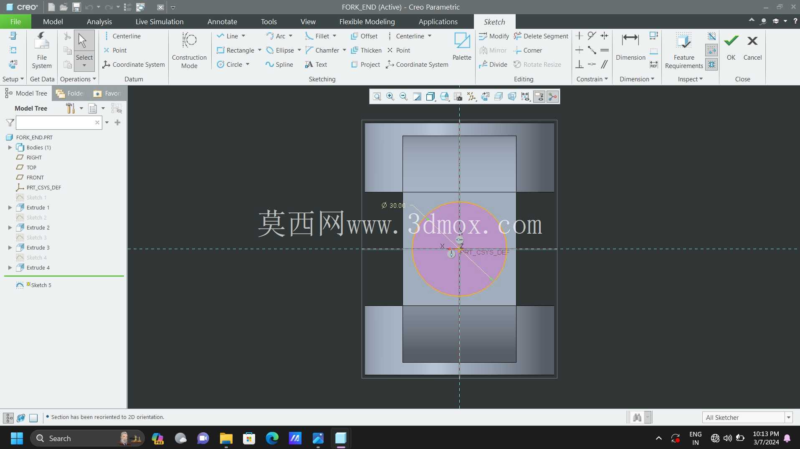The height and width of the screenshot is (449, 800).
Task: Open Saved Orientations icon in graphics toolbar
Action: 444,97
